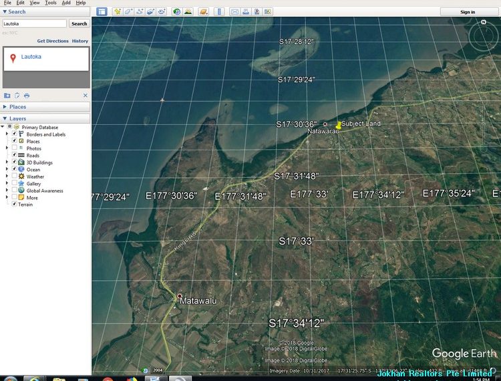Click the Sign in button
Image resolution: width=501 pixels, height=381 pixels.
[x=468, y=12]
